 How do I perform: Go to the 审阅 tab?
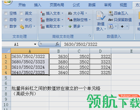(108, 5)
